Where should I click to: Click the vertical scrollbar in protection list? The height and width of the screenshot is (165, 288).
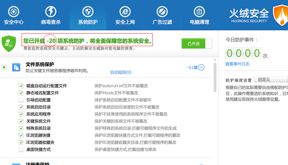coord(215,77)
